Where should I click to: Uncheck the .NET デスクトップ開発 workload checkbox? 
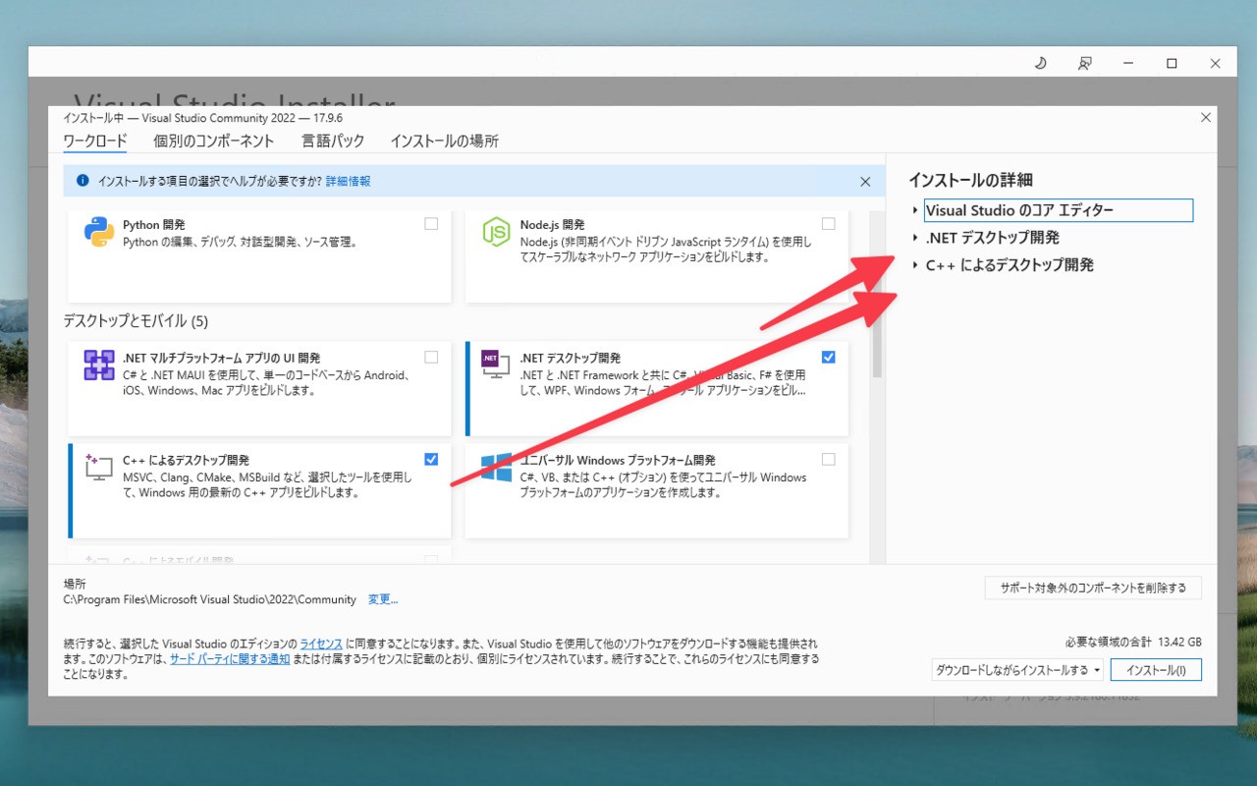tap(828, 357)
